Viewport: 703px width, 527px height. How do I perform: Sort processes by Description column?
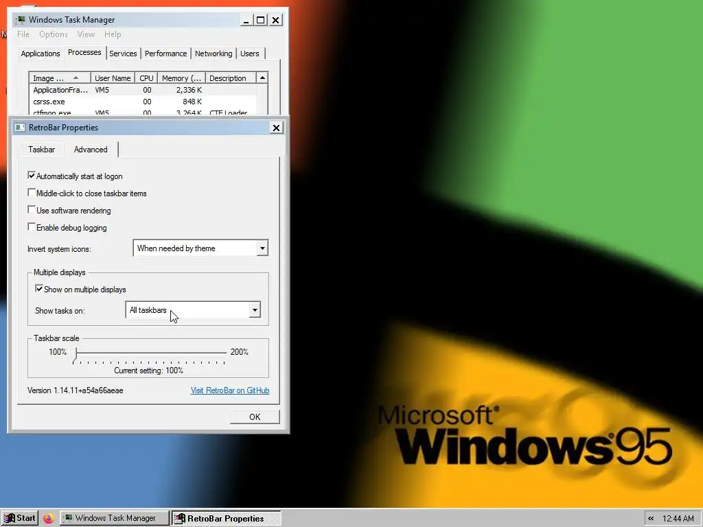tap(231, 78)
